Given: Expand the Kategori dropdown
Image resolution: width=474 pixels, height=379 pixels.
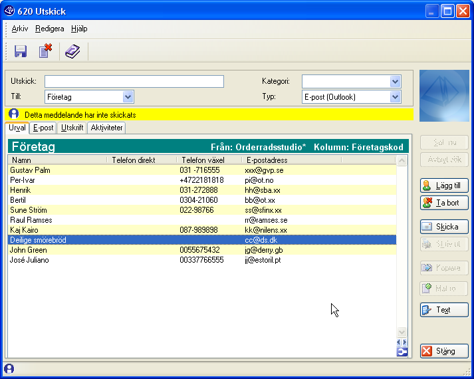Looking at the screenshot, I should (395, 81).
